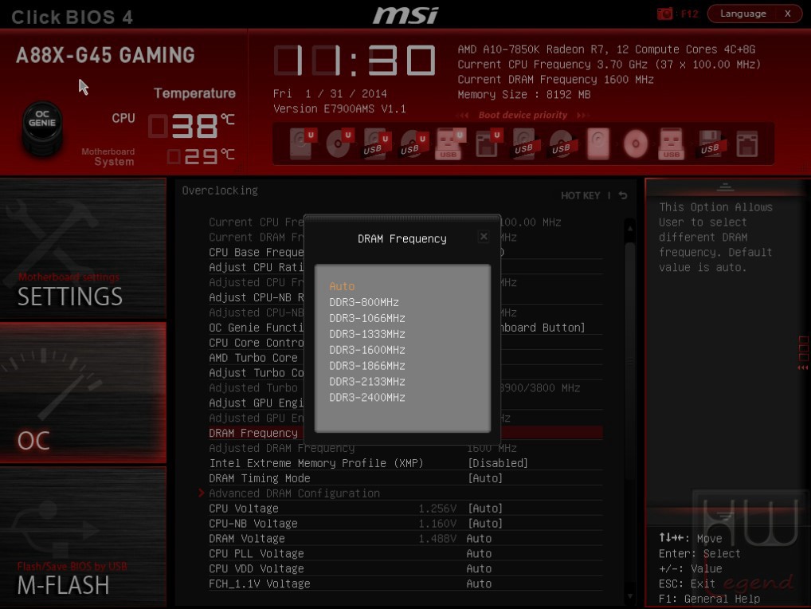The height and width of the screenshot is (609, 811).
Task: Open the M-FLASH section
Action: [84, 536]
